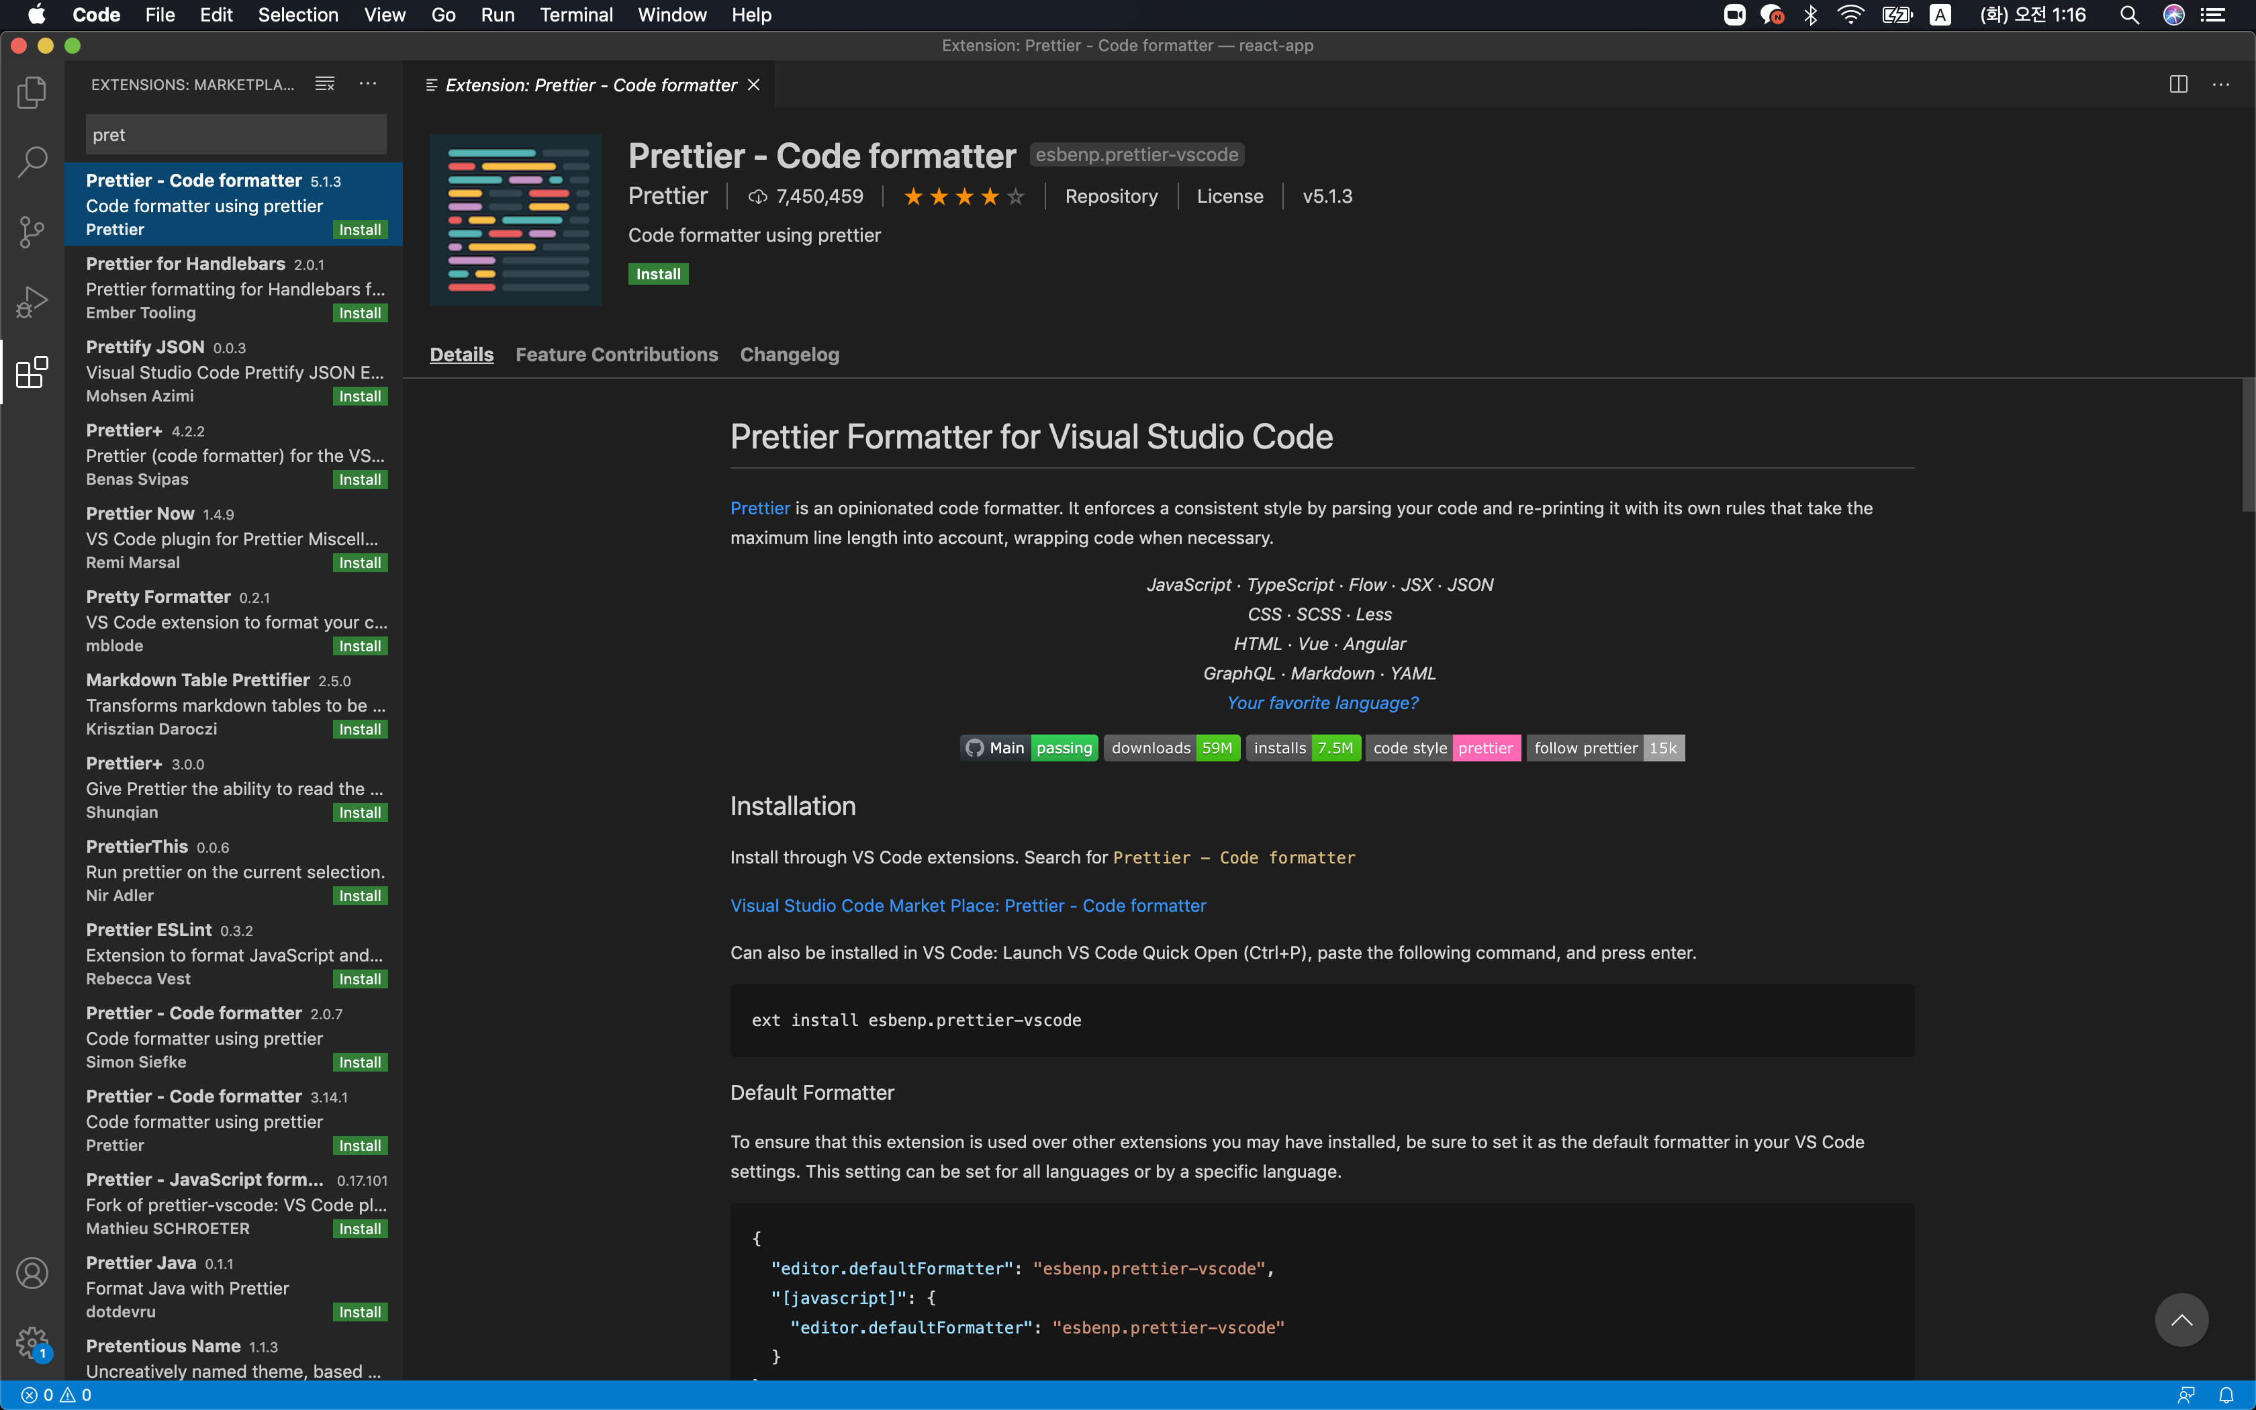Viewport: 2256px width, 1410px height.
Task: Open the Accounts icon in activity bar
Action: pyautogui.click(x=32, y=1273)
